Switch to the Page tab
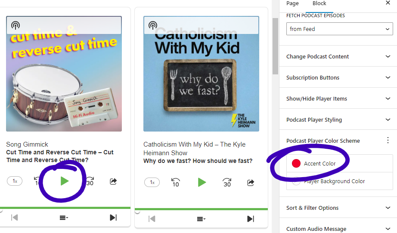This screenshot has width=397, height=233. (292, 3)
